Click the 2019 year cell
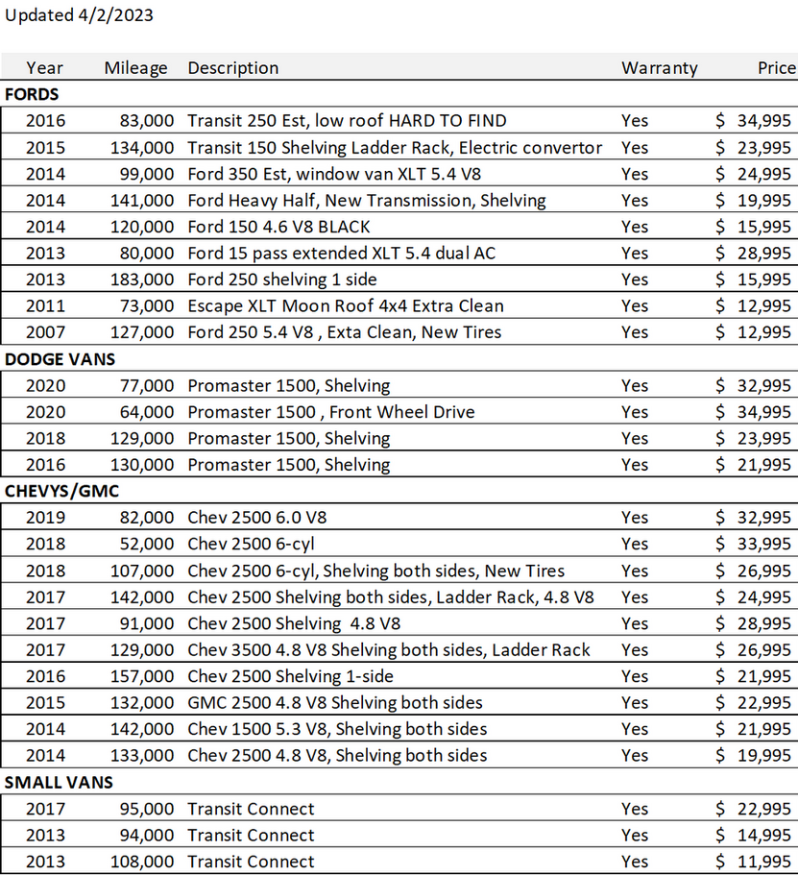Image resolution: width=798 pixels, height=875 pixels. pos(46,518)
